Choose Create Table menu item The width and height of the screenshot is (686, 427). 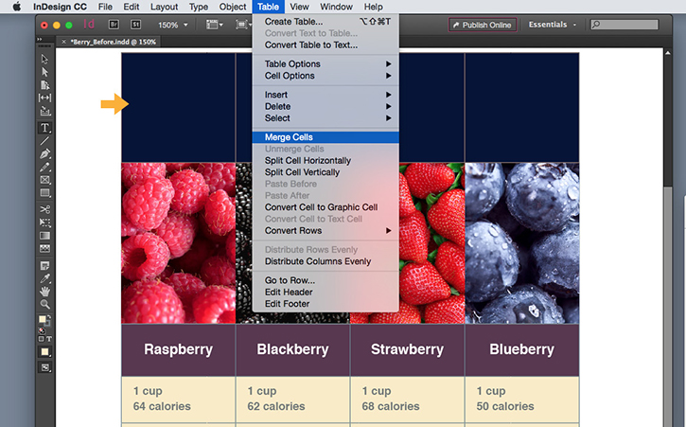pyautogui.click(x=325, y=22)
